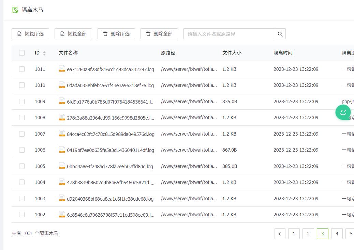Click the 删除全部 button
354x250 pixels.
coord(159,34)
